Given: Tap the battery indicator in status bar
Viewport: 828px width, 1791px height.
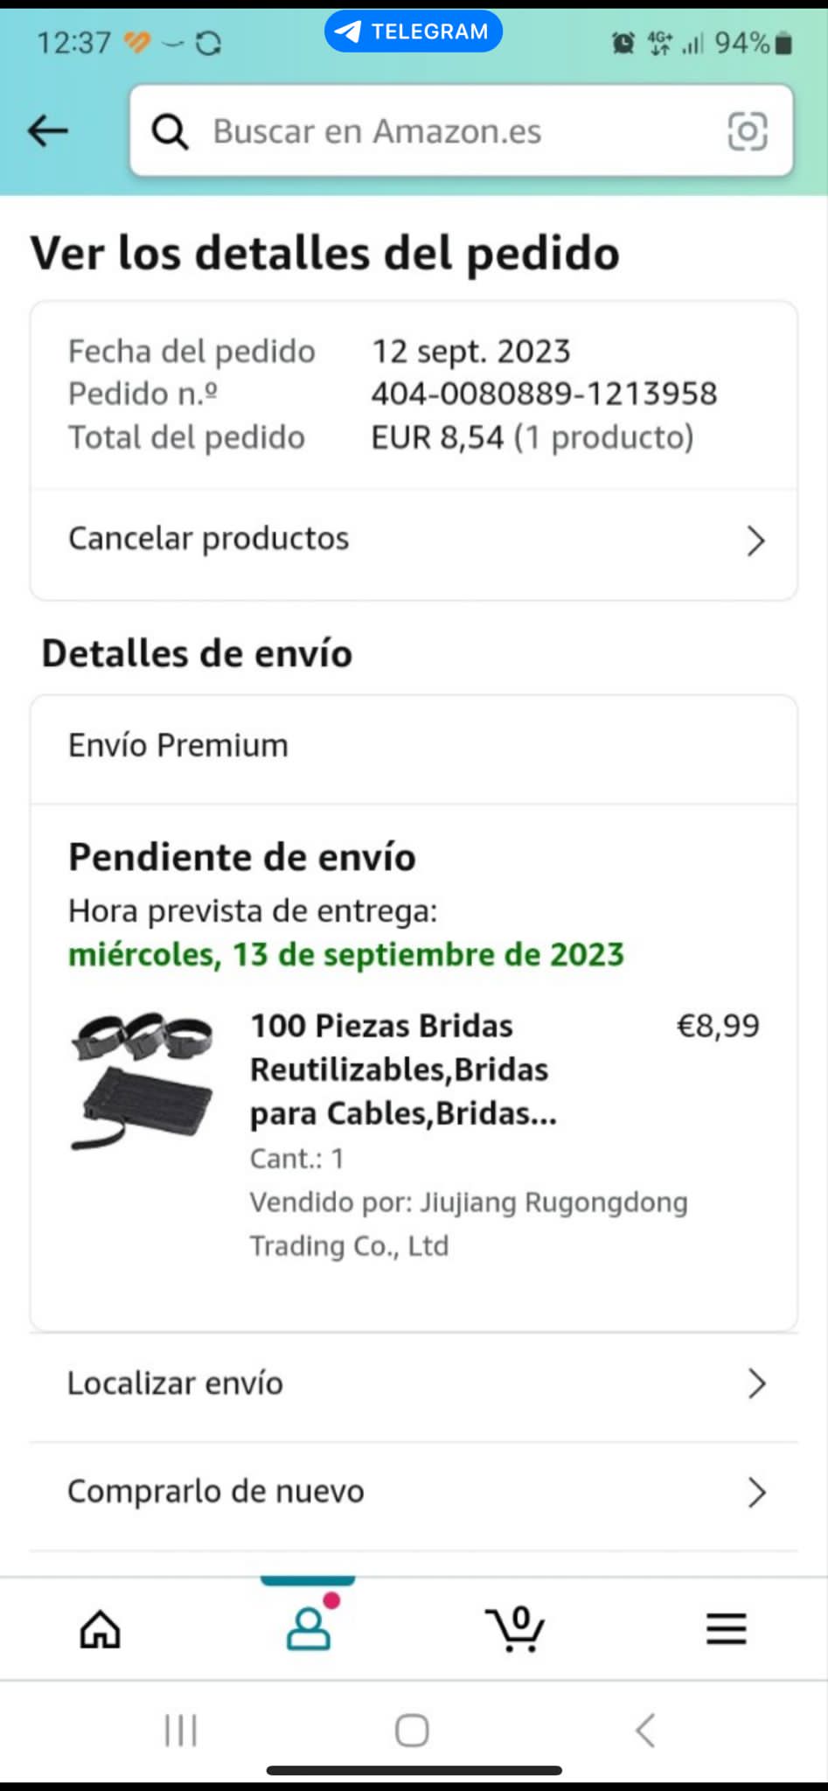Looking at the screenshot, I should [784, 43].
